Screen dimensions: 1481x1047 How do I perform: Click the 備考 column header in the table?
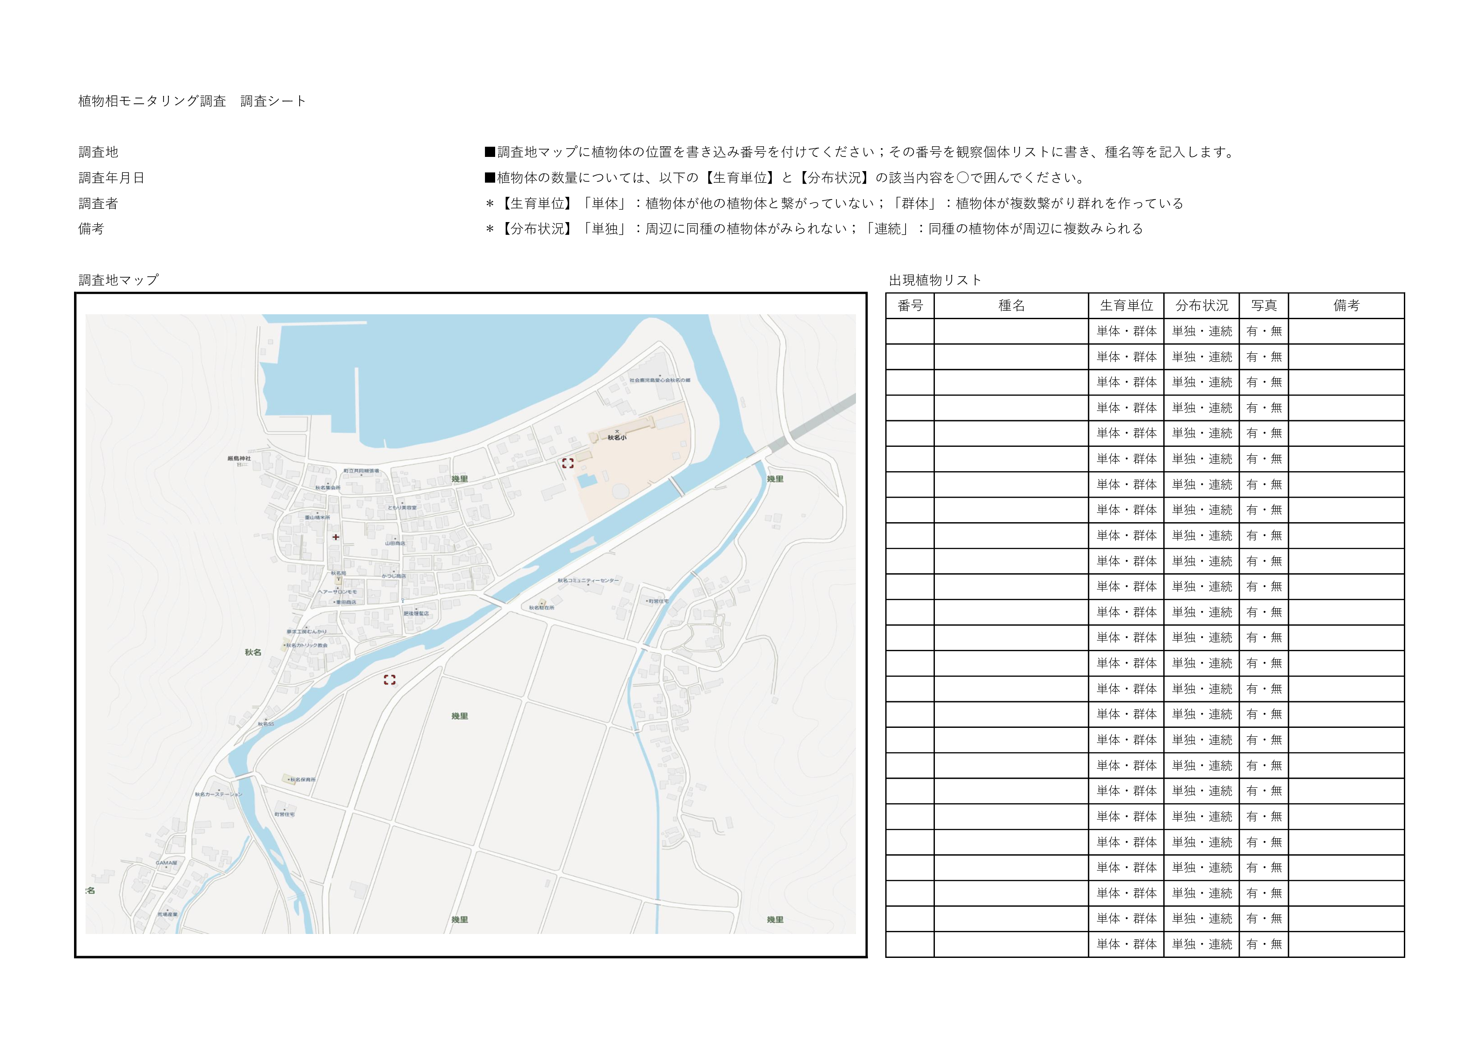coord(1346,306)
